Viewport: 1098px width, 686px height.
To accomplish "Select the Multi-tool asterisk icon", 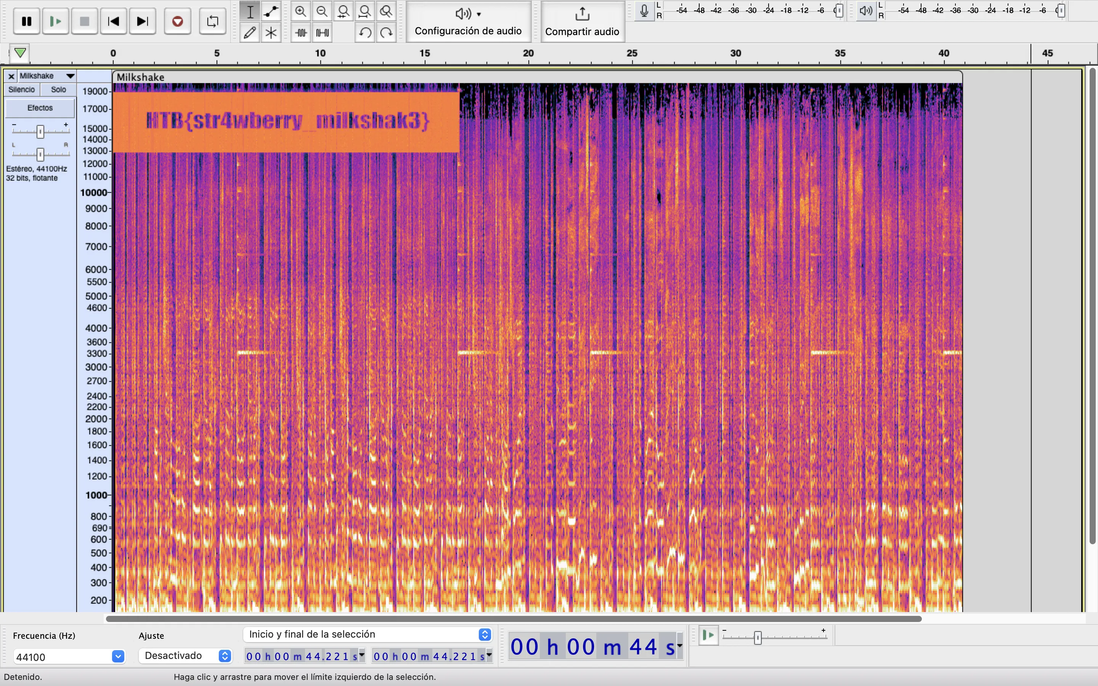I will coord(271,32).
